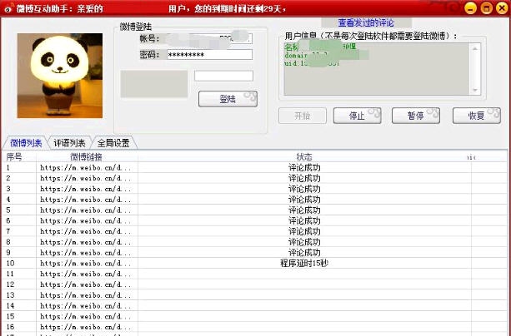Image resolution: width=511 pixels, height=336 pixels.
Task: Select weibo link in row 15
Action: point(86,316)
